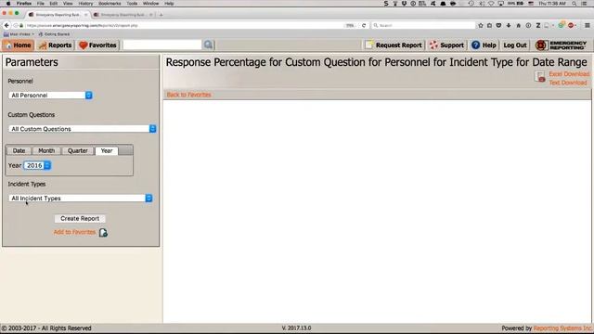This screenshot has height=334, width=594.
Task: Open the Help page
Action: tap(484, 45)
